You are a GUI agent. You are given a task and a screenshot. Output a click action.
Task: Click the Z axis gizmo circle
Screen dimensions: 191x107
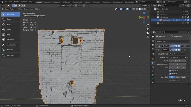click(144, 13)
